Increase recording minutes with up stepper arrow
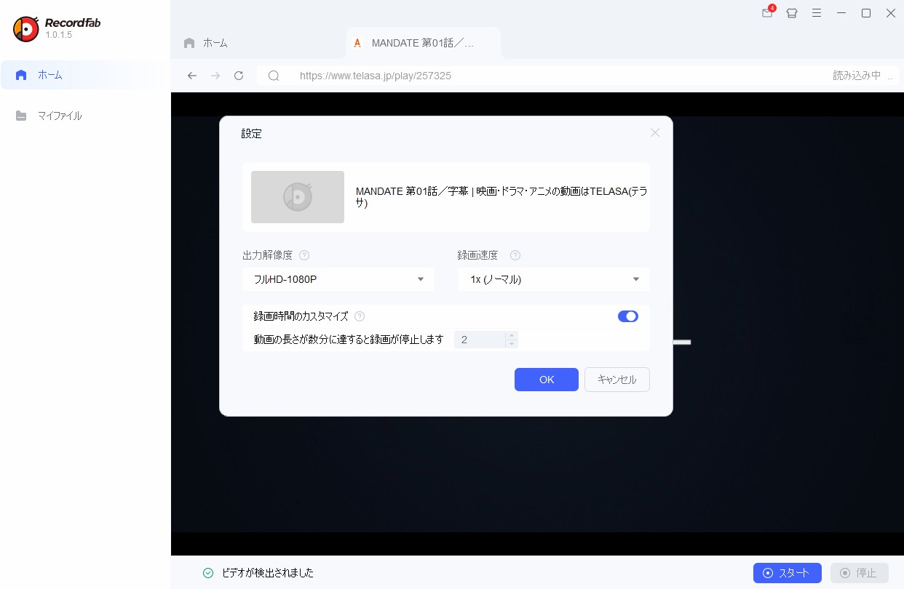Screen dimensions: 904x589 (512, 335)
